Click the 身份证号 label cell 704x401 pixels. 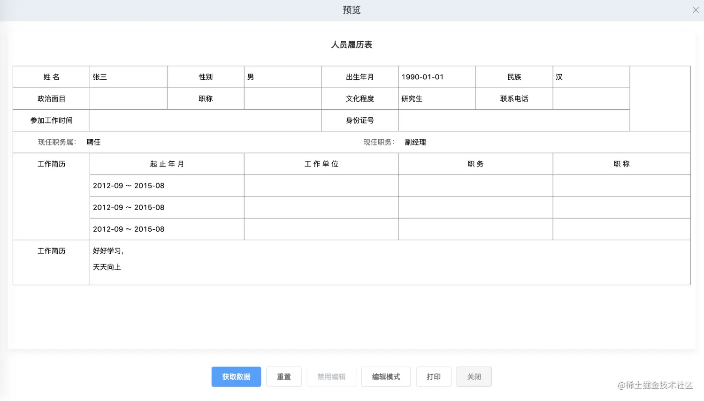pos(360,121)
